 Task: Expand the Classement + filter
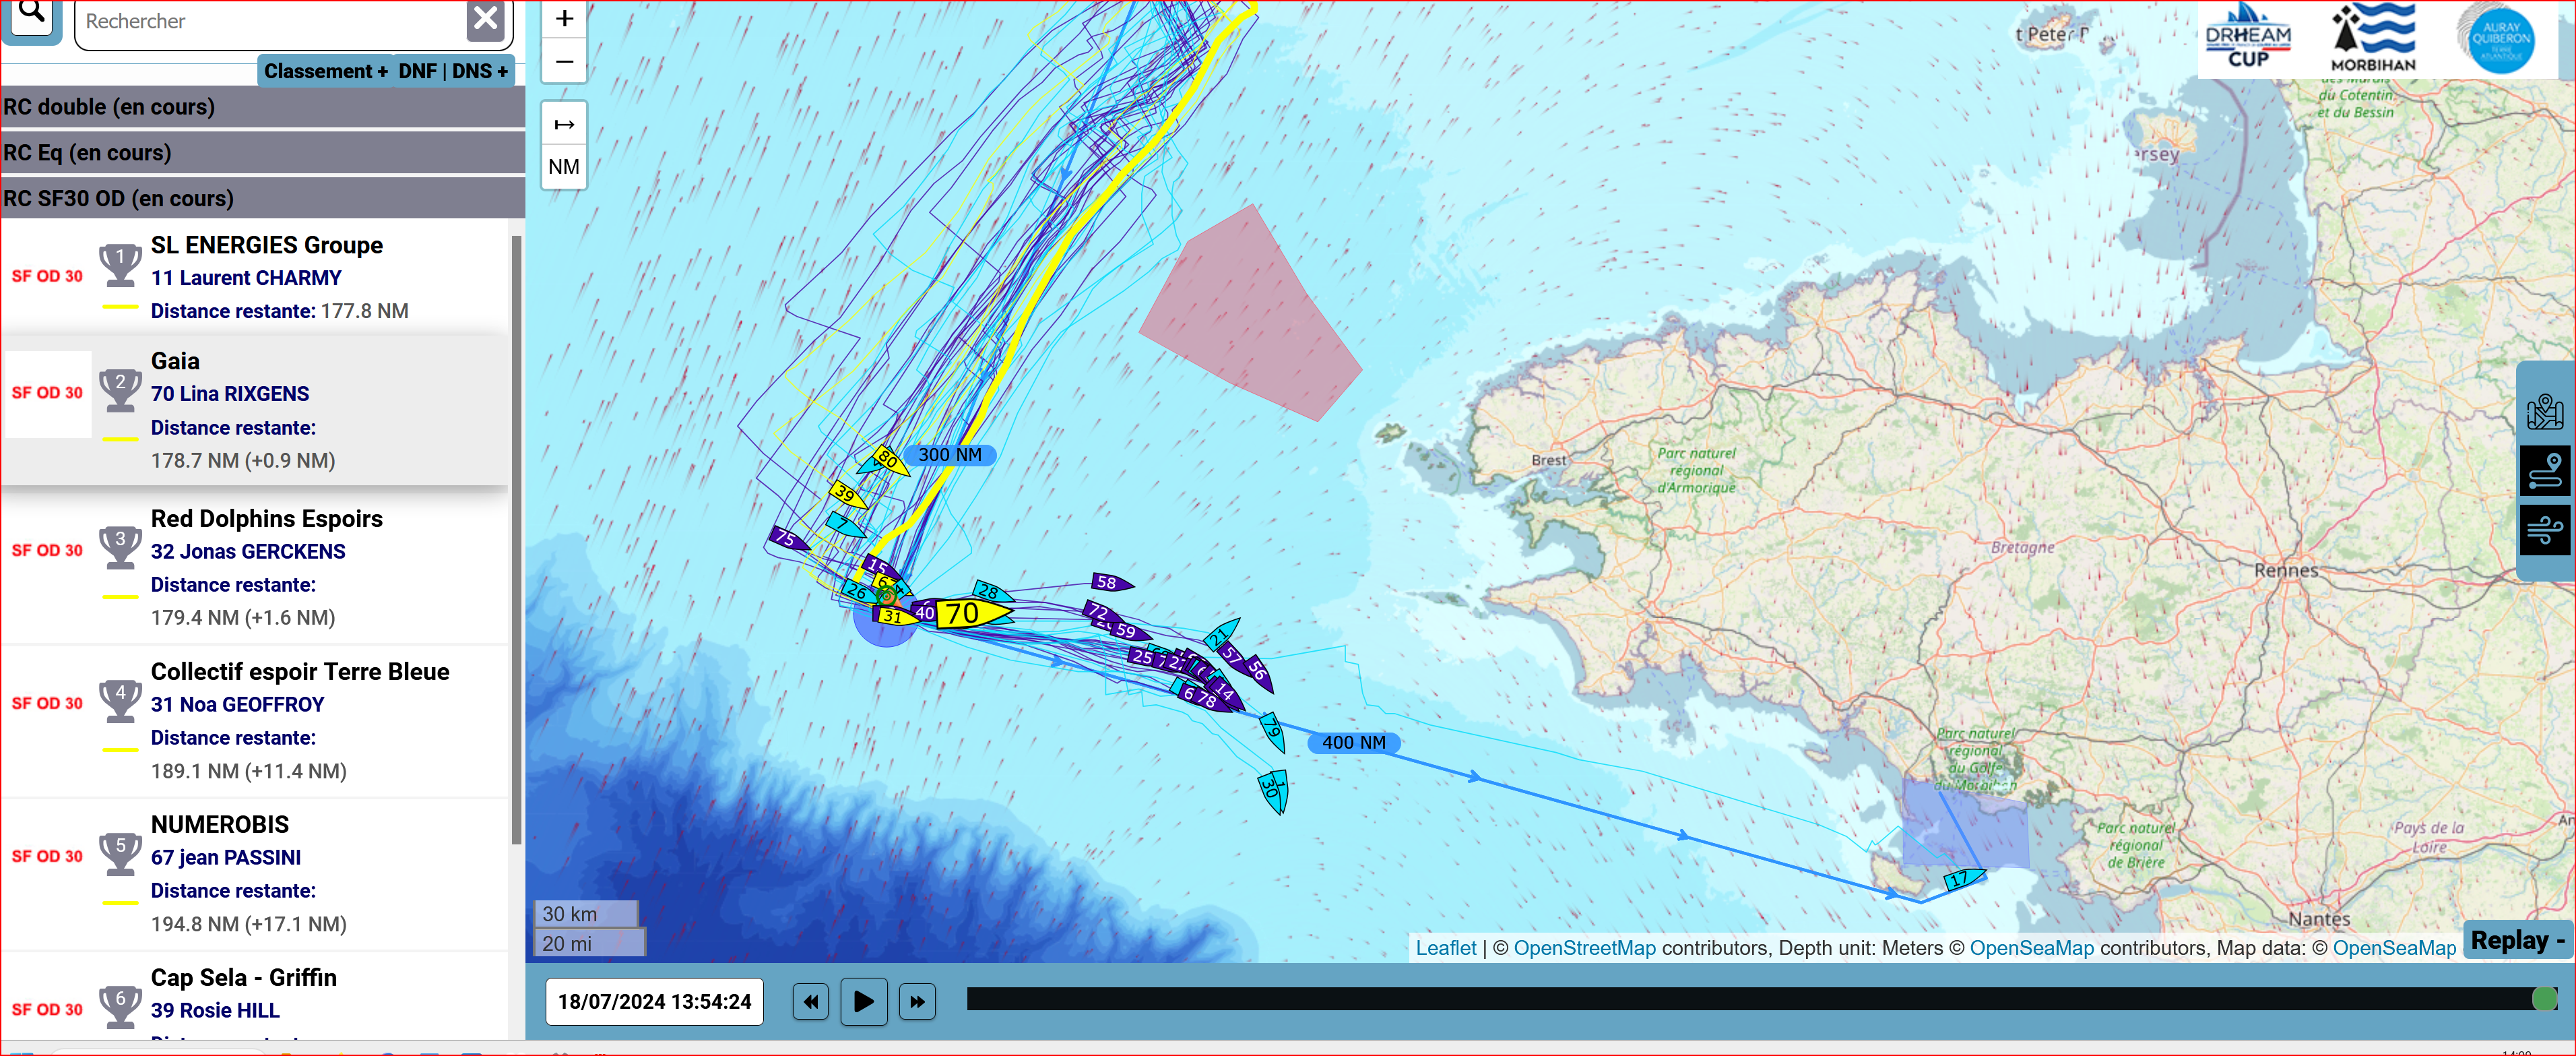coord(325,71)
